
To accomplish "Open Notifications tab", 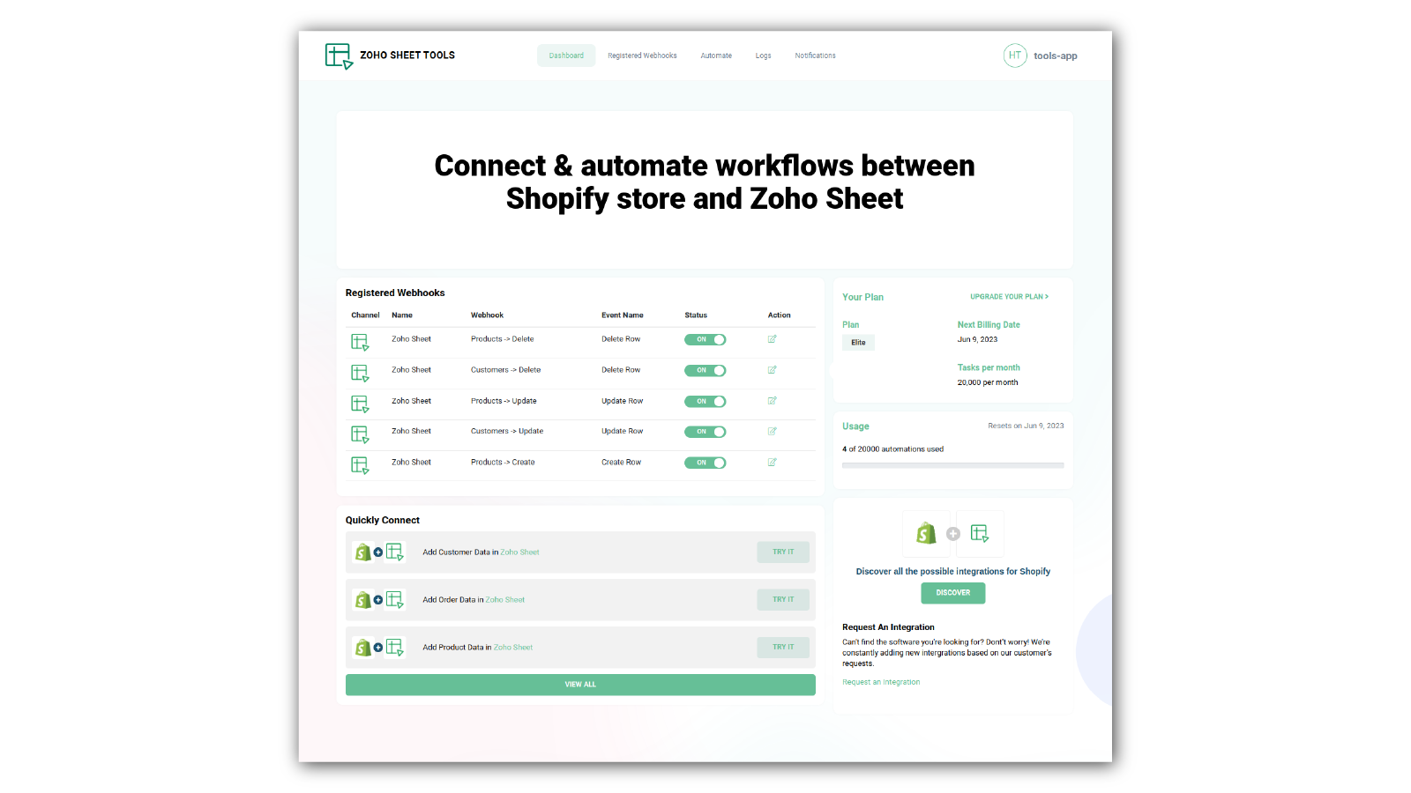I will (x=815, y=56).
